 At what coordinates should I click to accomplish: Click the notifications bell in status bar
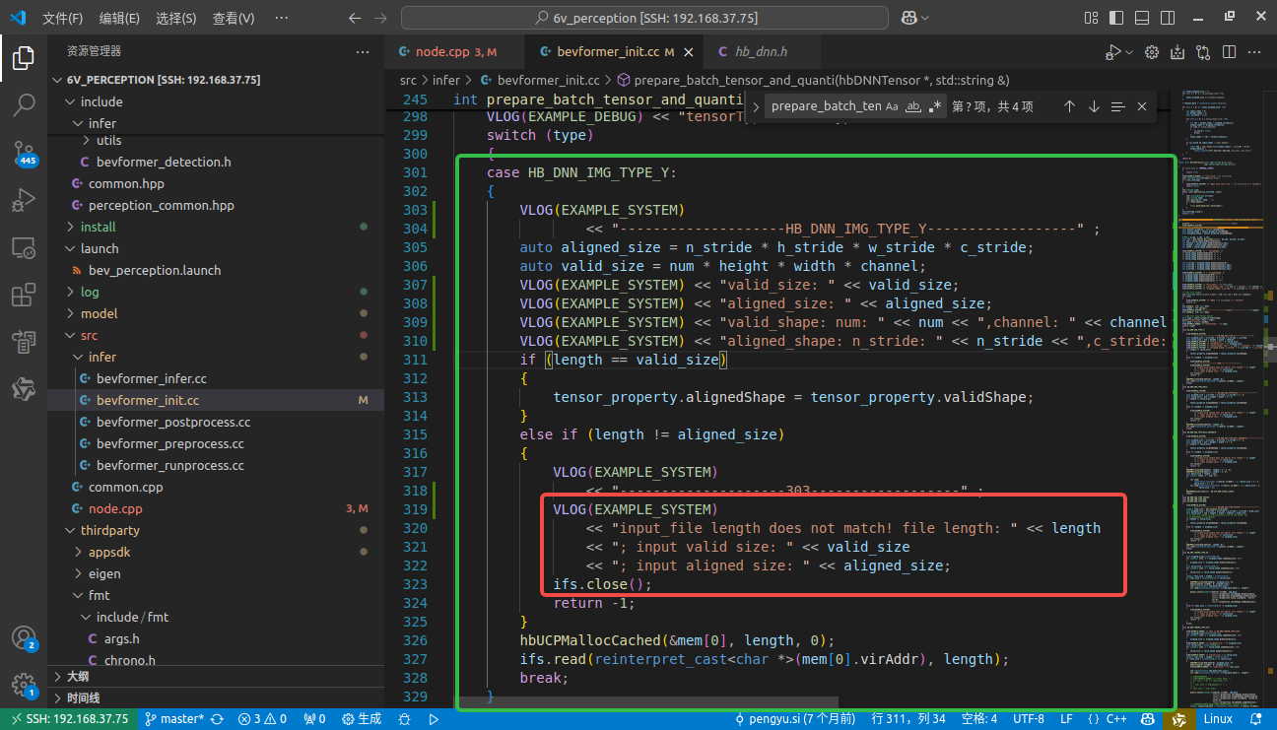coord(1255,719)
